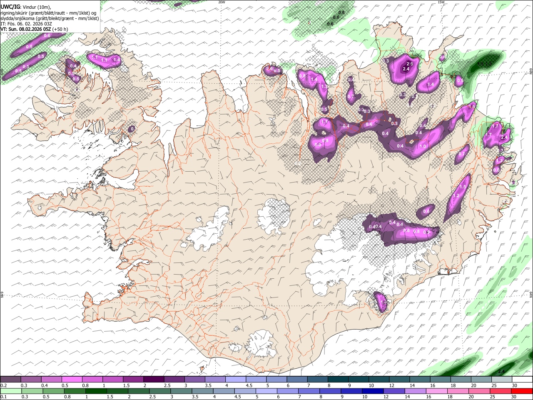533x400 pixels.
Task: Click the 'slydda/snjókoma' legend description line
Action: pos(50,18)
